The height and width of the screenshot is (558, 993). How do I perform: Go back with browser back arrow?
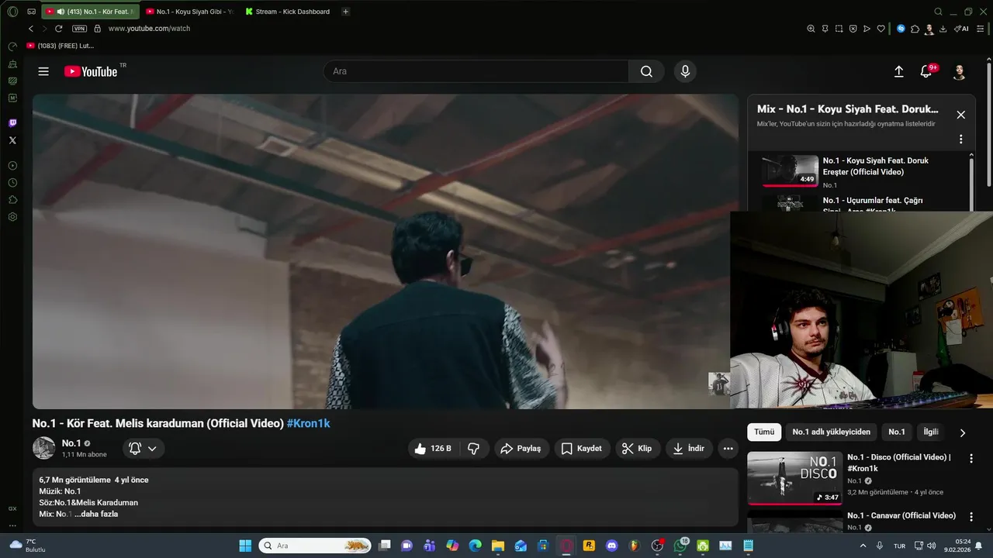31,29
